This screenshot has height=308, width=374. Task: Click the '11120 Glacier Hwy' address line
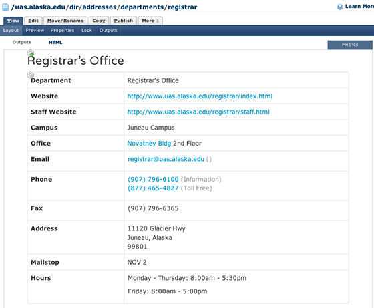click(x=156, y=228)
